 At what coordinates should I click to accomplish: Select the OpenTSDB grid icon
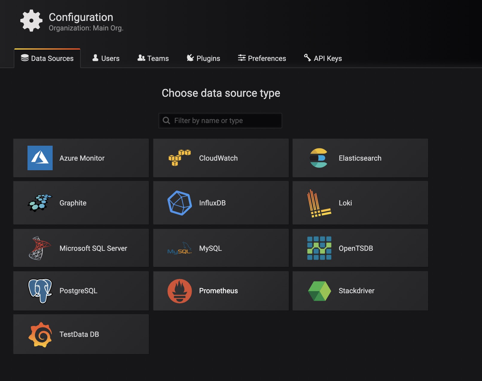point(319,248)
